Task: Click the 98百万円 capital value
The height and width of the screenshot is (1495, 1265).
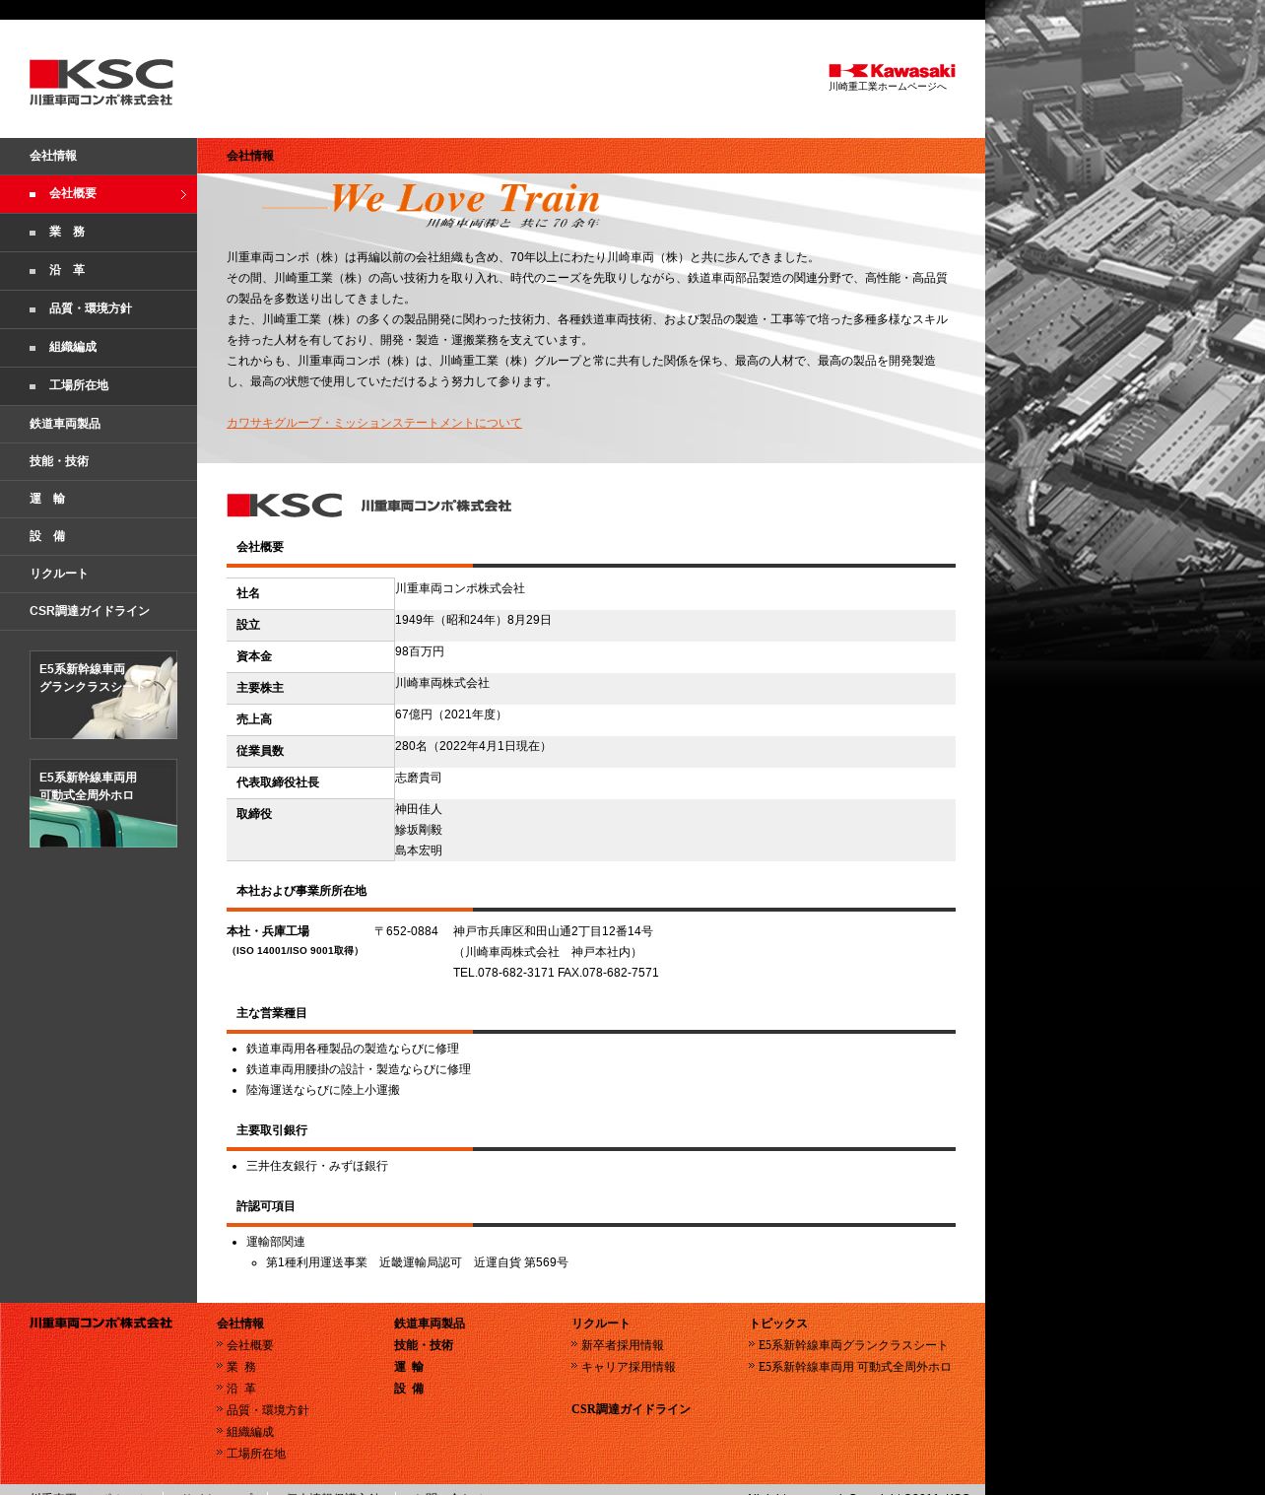Action: [x=420, y=651]
